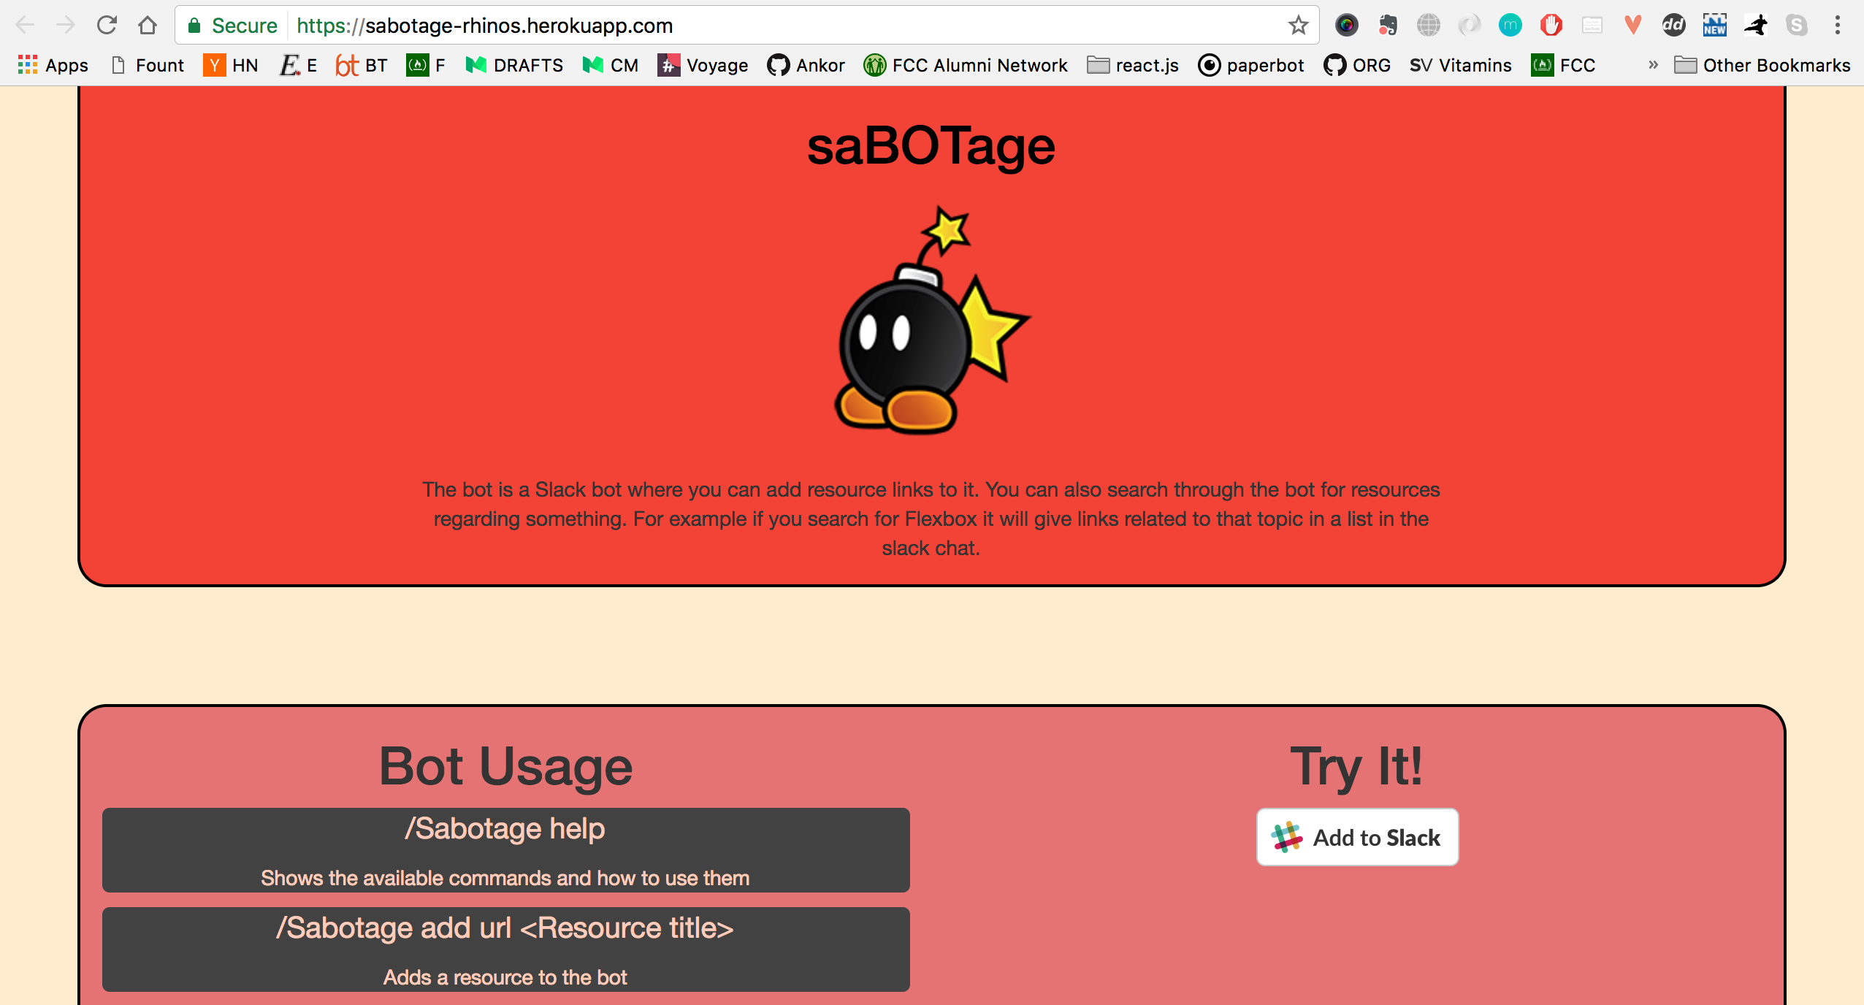The height and width of the screenshot is (1005, 1864).
Task: Open the red stop-hand adblock extension
Action: 1551,26
